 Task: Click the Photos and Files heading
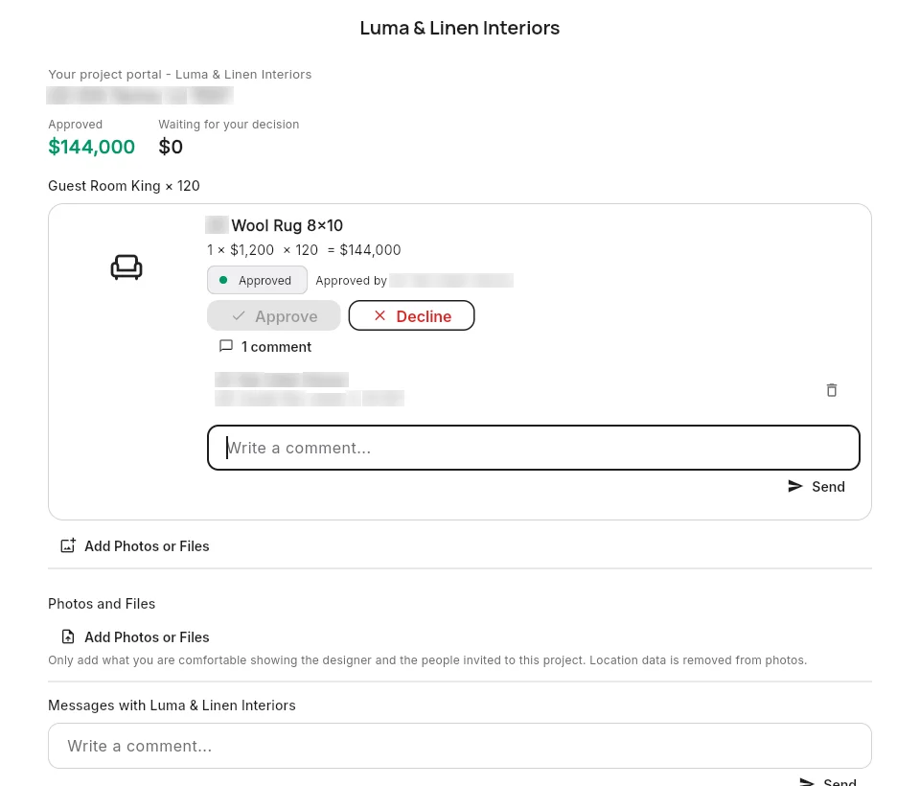tap(102, 604)
